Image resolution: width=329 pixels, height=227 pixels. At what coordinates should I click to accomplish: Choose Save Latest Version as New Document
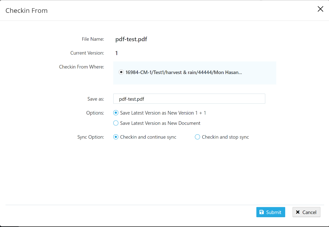point(116,123)
